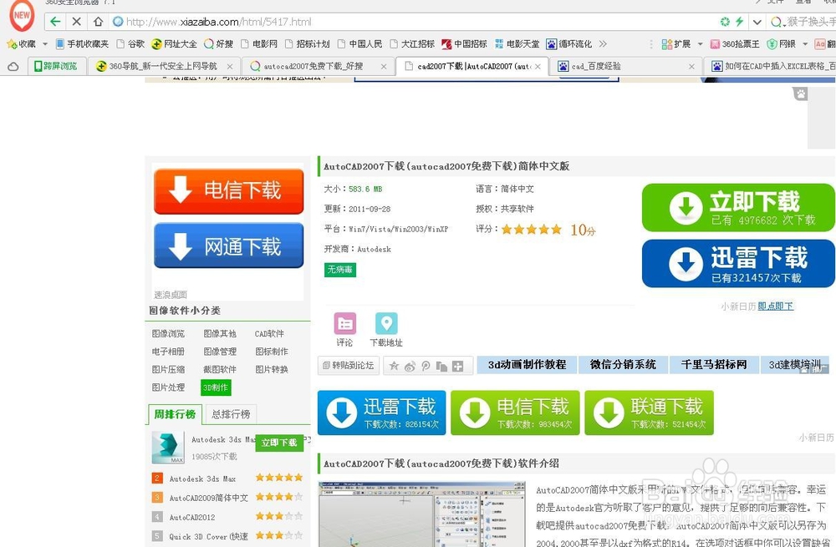Click 立即下载 beside Autodesk 3ds Max
Image resolution: width=836 pixels, height=547 pixels.
(279, 443)
